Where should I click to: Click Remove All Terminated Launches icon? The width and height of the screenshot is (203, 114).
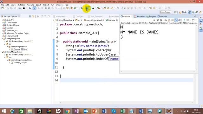161,20
